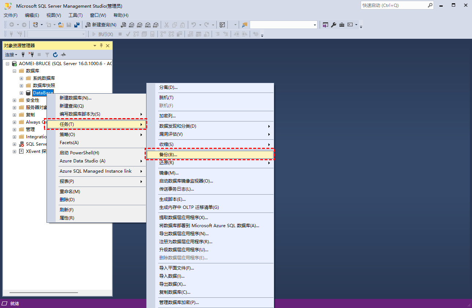
Task: Refresh the Object Explorer tree
Action: coord(55,55)
